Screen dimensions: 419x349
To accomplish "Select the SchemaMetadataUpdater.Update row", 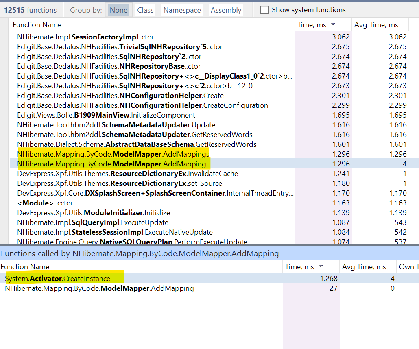I will tap(214, 125).
